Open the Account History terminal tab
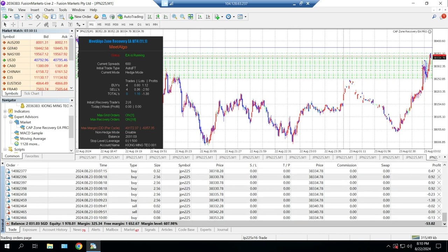 tap(55, 230)
